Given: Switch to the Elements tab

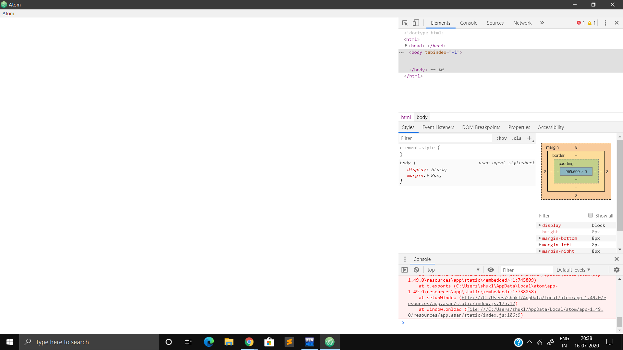Looking at the screenshot, I should [440, 23].
